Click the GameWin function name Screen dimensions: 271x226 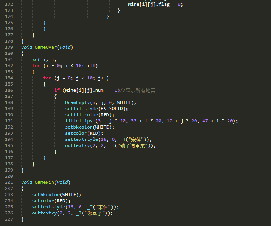coord(45,182)
